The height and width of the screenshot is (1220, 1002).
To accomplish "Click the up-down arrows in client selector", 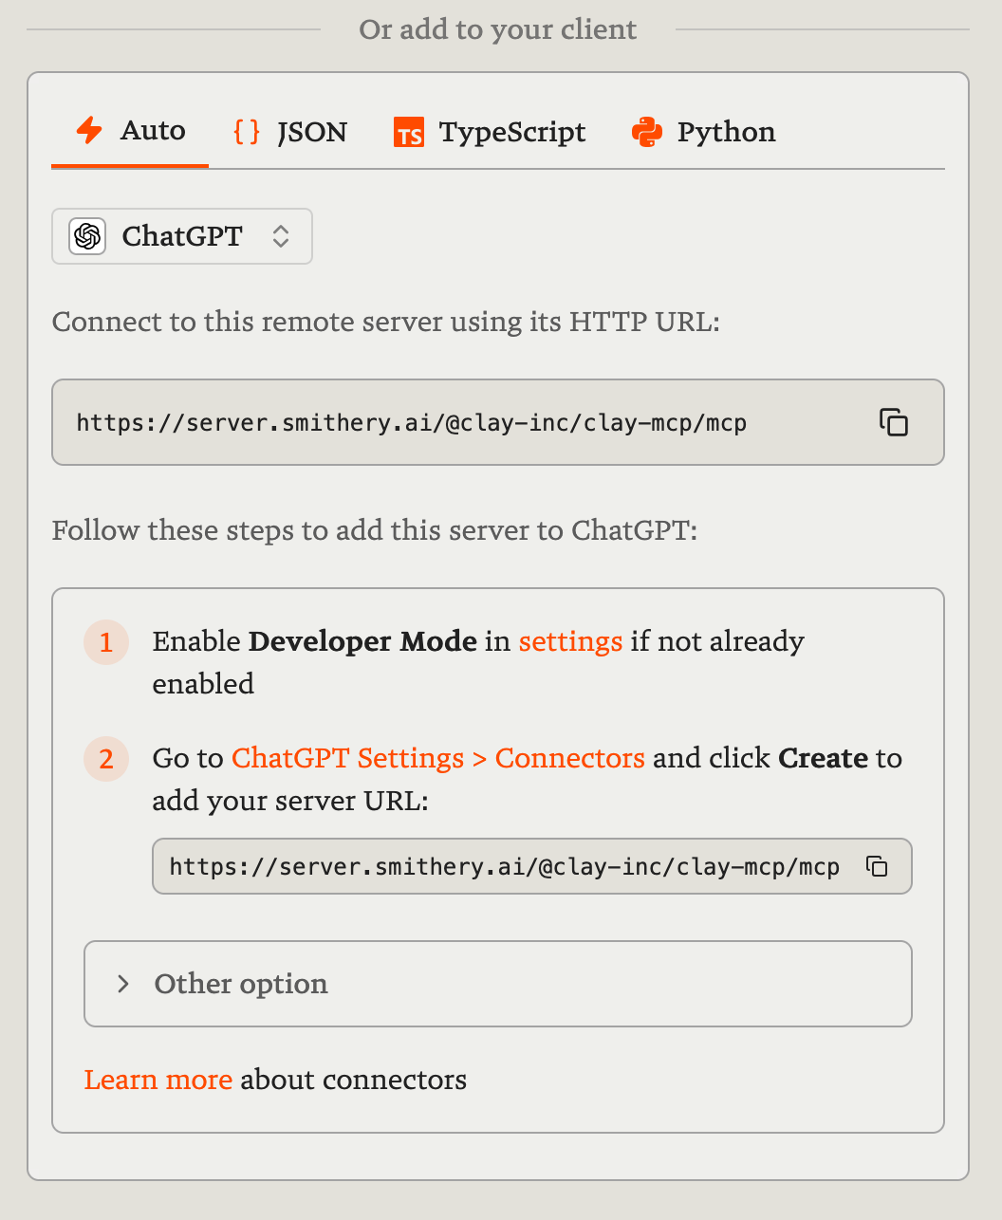I will [281, 236].
